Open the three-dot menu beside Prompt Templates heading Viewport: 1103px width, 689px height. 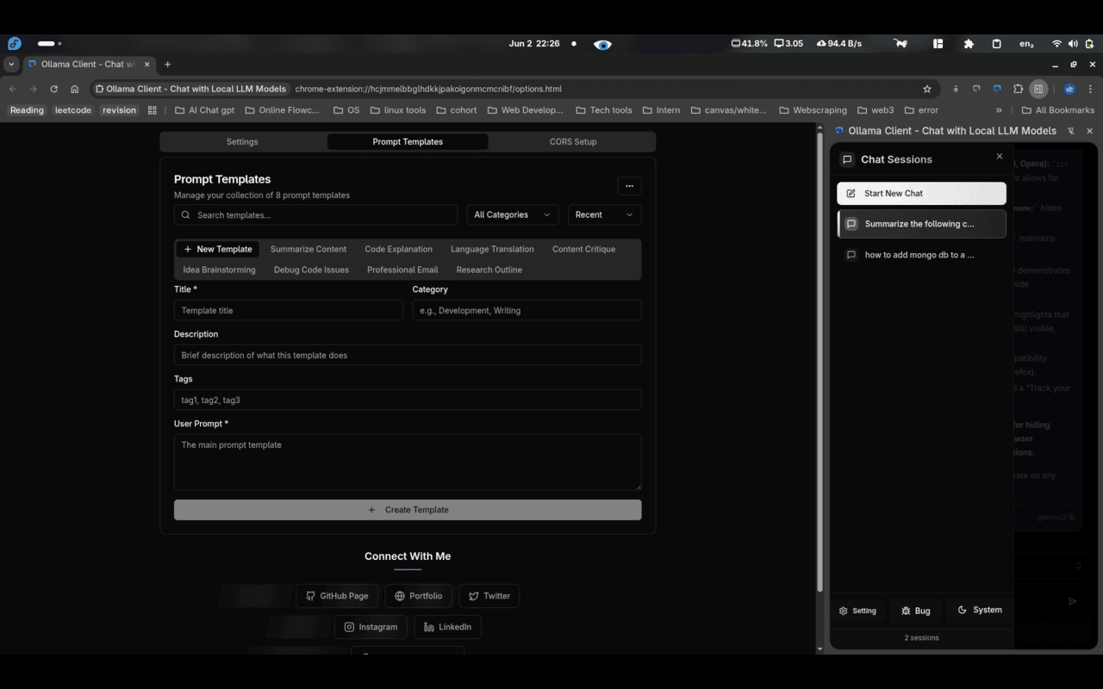pyautogui.click(x=629, y=186)
